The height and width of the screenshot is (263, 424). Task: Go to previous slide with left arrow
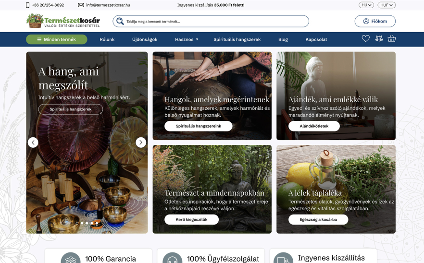[x=33, y=143]
